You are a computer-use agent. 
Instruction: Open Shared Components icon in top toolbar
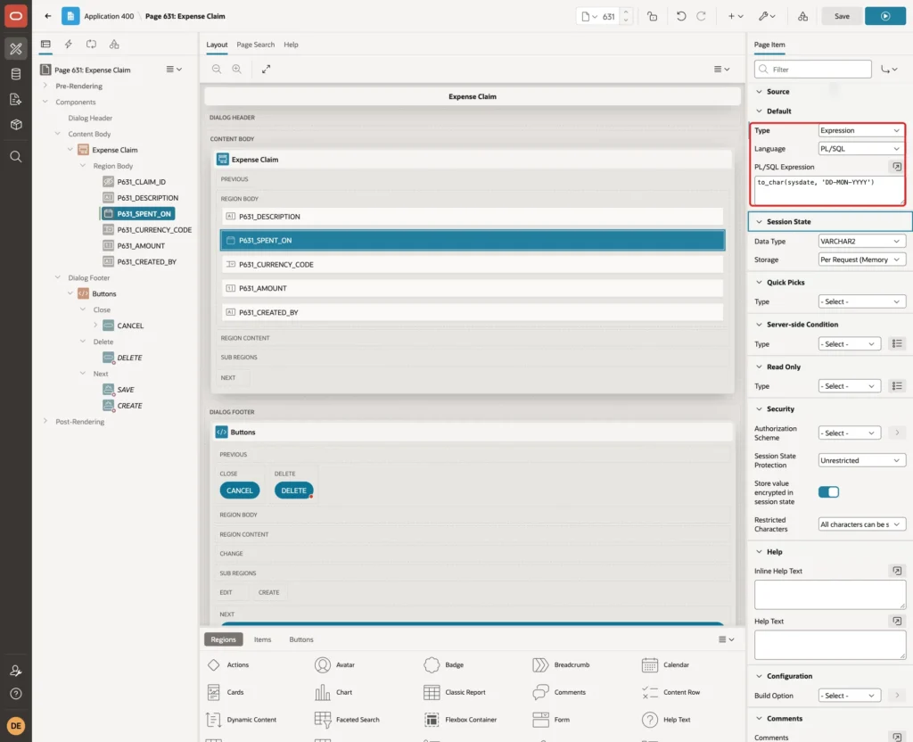click(802, 16)
